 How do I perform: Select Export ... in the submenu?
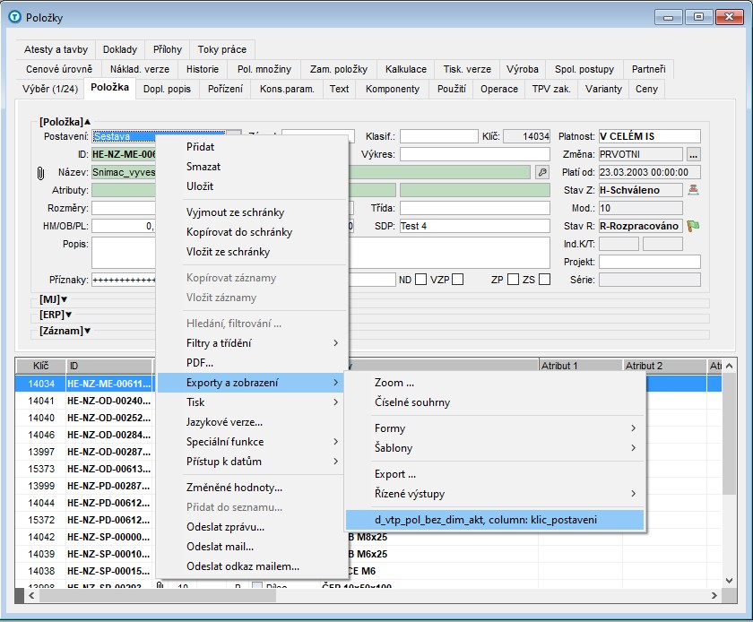(495, 473)
